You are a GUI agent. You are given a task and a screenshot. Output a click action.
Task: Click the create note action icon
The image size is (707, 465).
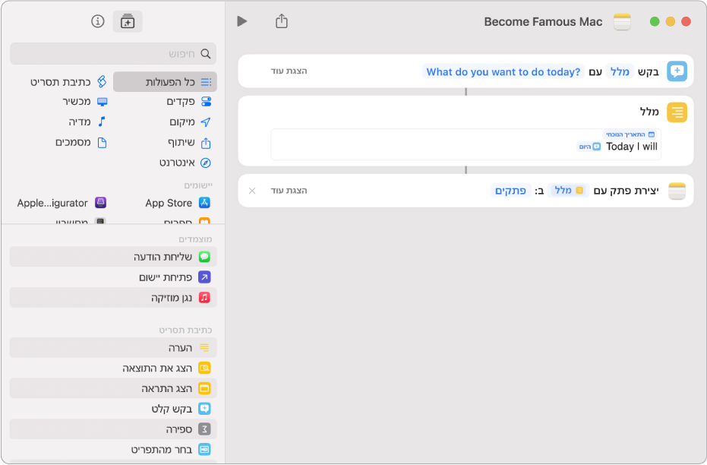(x=677, y=191)
